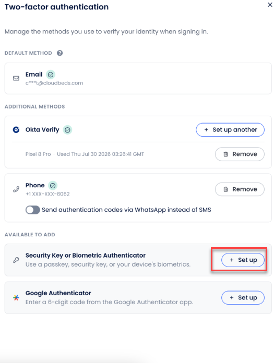Click the verified badge next to Phone
Image resolution: width=274 pixels, height=363 pixels.
tap(53, 186)
